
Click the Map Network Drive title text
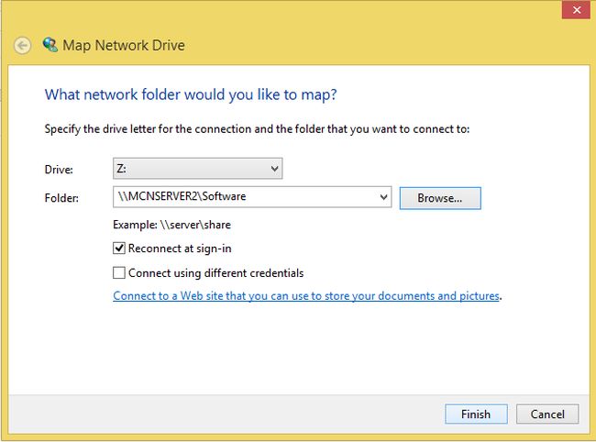click(124, 46)
